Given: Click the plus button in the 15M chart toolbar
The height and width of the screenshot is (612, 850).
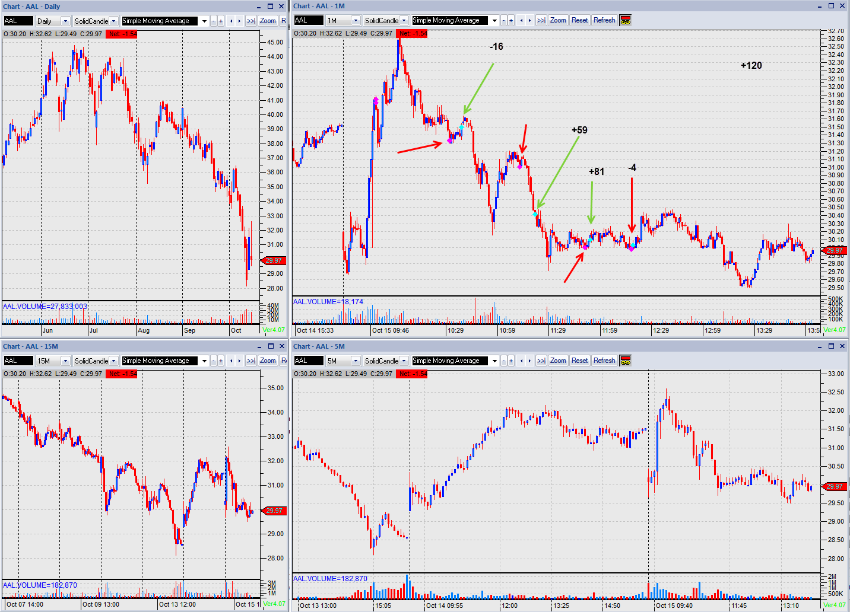Looking at the screenshot, I should coord(221,361).
